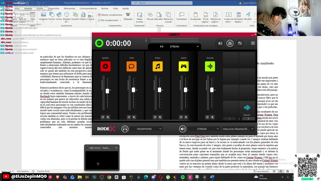
Task: Start recording with the green REC button
Action: (99, 43)
